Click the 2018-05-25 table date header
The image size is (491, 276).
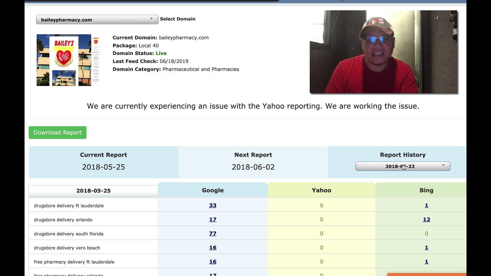(93, 191)
